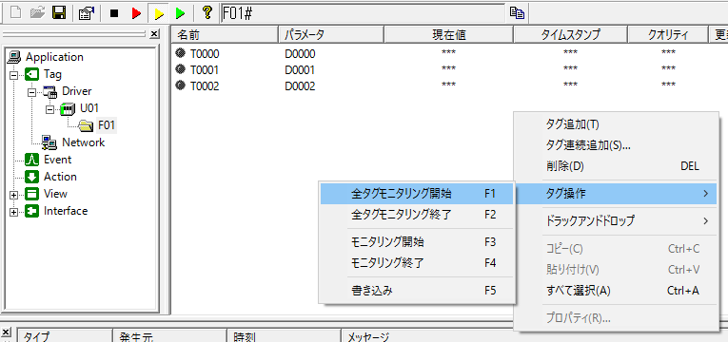Save with the floppy disk icon
This screenshot has width=728, height=342.
click(59, 13)
